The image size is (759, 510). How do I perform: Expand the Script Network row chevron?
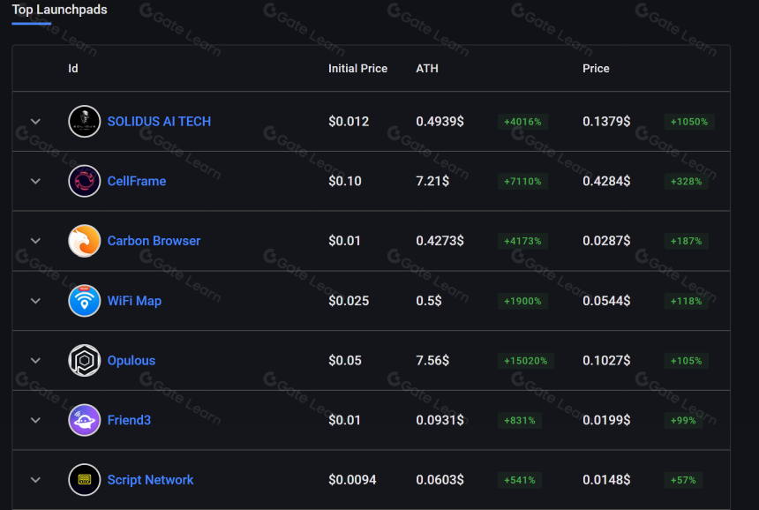point(35,480)
